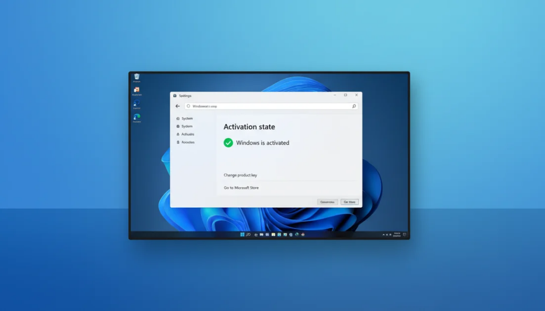Click the network icon in the system tray
545x311 pixels.
click(387, 234)
